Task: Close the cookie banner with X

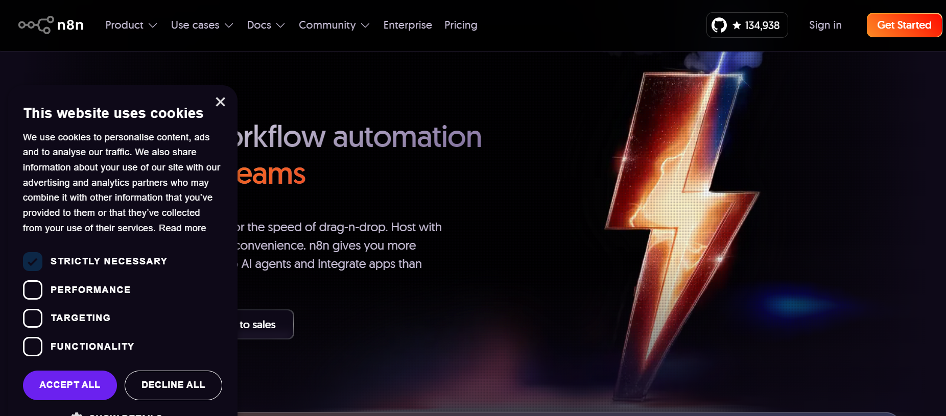Action: pyautogui.click(x=220, y=102)
